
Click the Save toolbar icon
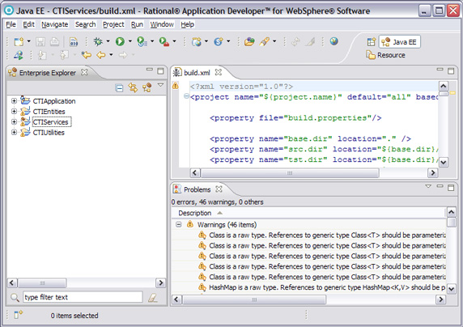[40, 41]
